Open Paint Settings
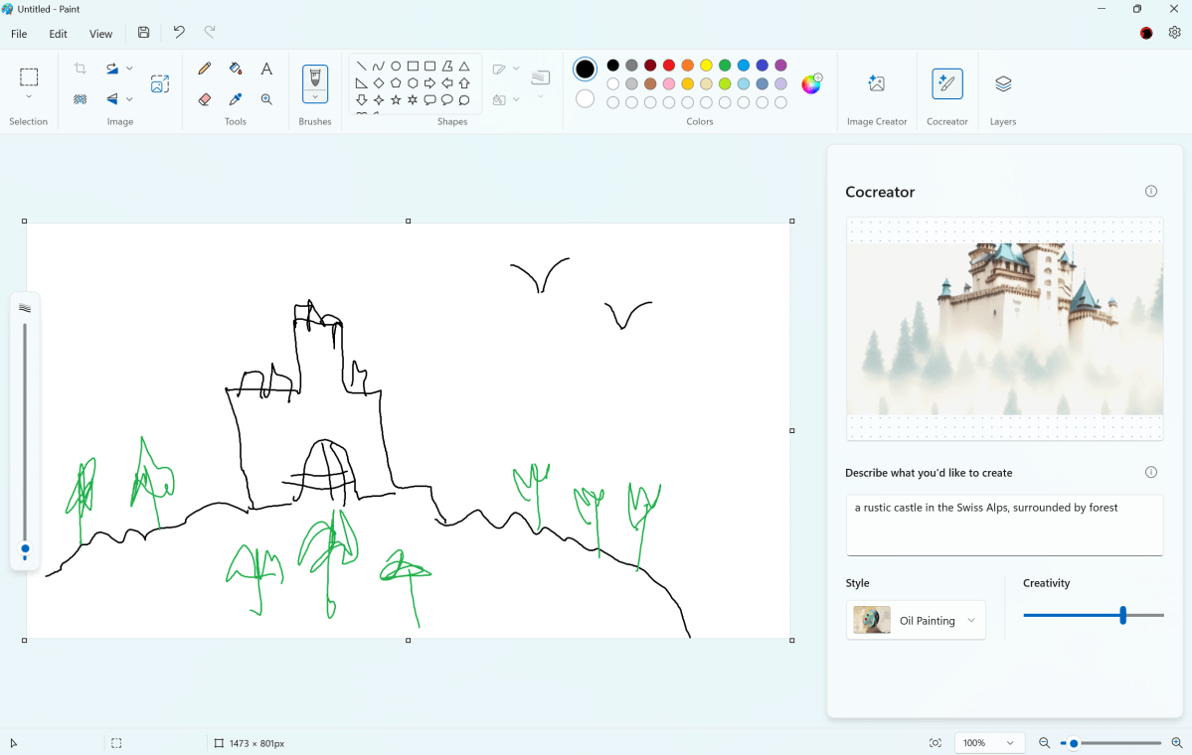This screenshot has width=1192, height=755. pos(1174,33)
